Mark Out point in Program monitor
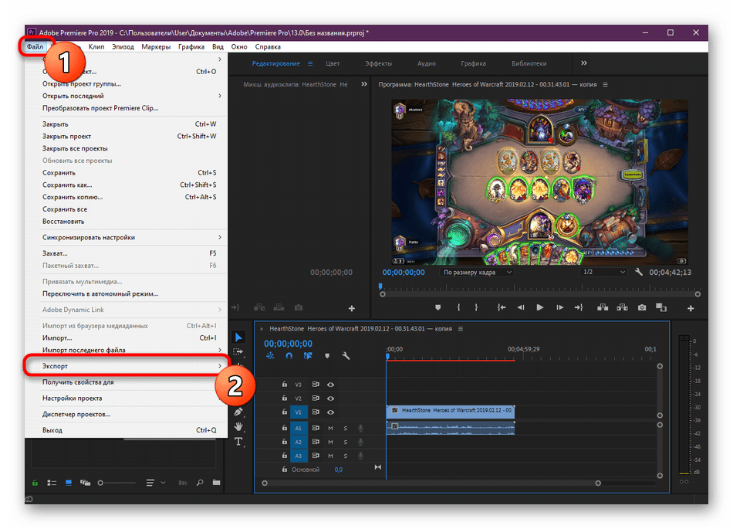Image resolution: width=733 pixels, height=529 pixels. point(476,307)
